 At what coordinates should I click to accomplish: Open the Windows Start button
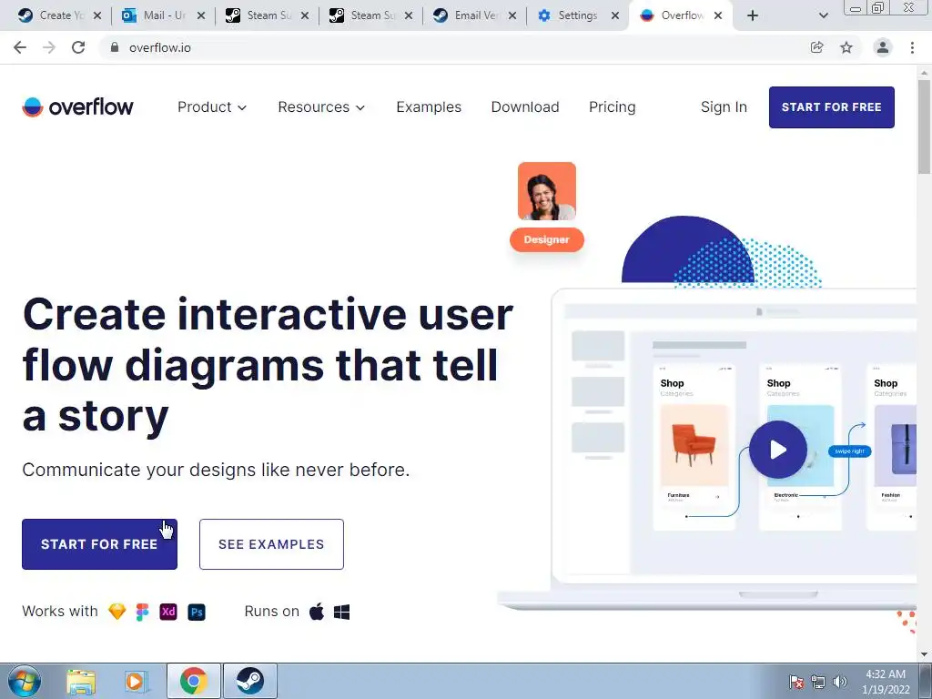tap(25, 681)
